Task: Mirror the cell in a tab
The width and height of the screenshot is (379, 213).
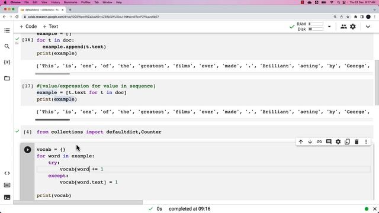Action: 348,142
